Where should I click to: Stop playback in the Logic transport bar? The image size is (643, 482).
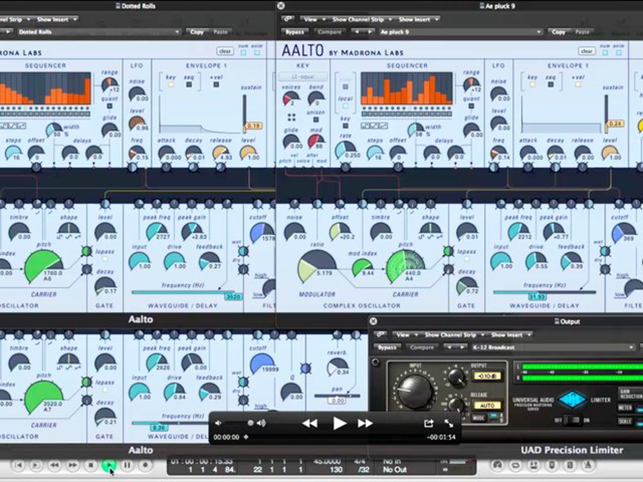tap(91, 465)
